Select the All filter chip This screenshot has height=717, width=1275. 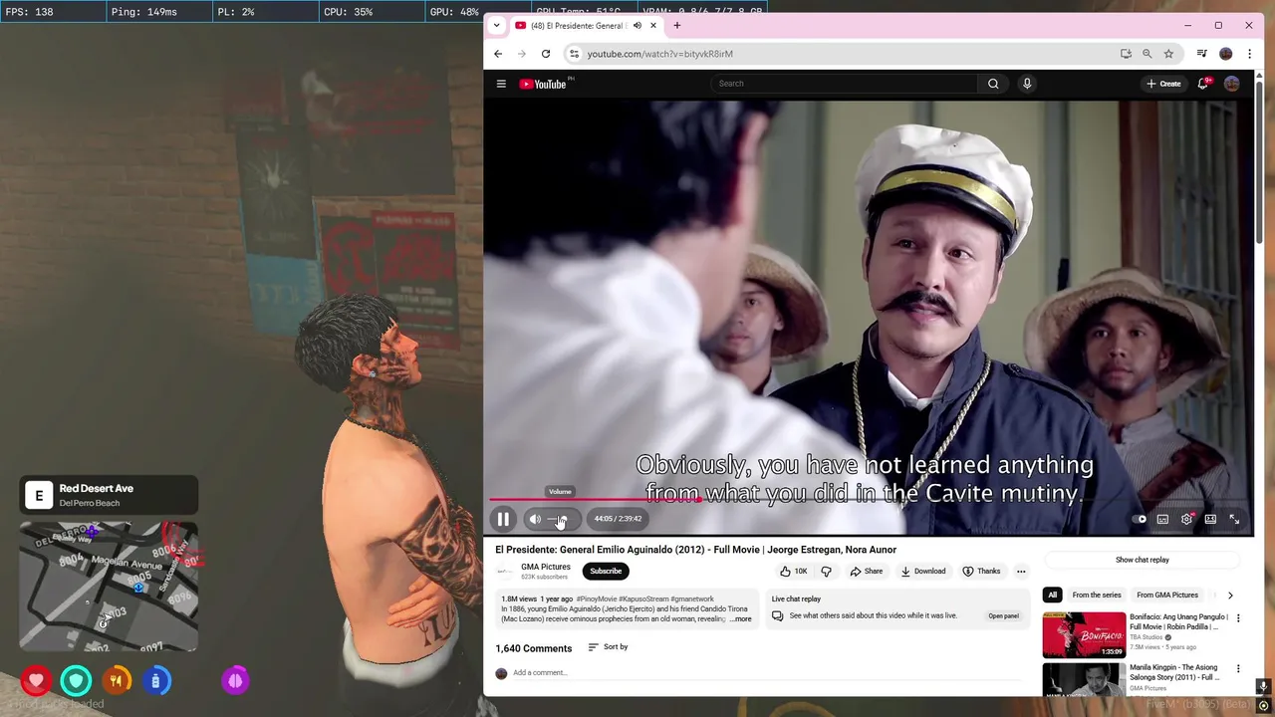1052,596
